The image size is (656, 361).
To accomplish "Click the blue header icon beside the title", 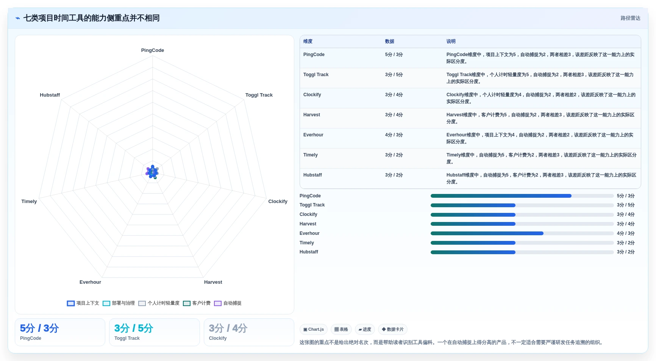I will coord(17,18).
